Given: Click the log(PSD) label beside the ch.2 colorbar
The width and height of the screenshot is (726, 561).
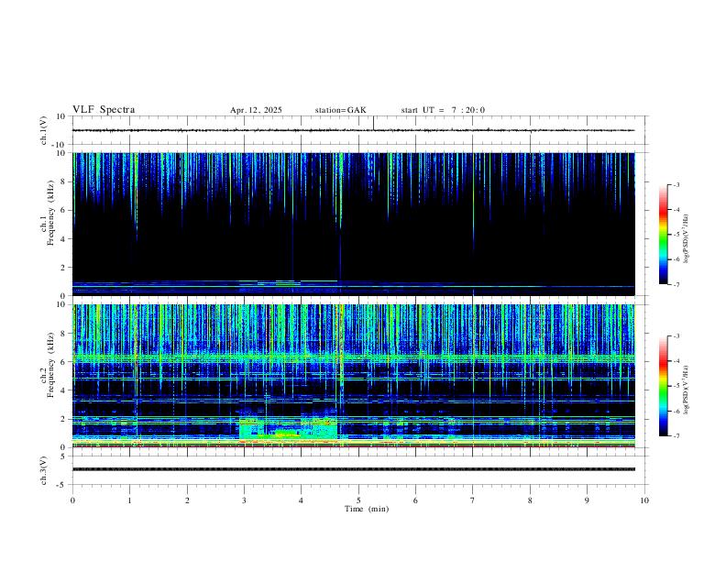Looking at the screenshot, I should (687, 390).
